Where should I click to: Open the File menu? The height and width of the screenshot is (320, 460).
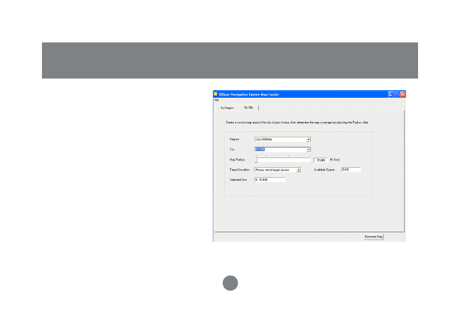pyautogui.click(x=217, y=100)
